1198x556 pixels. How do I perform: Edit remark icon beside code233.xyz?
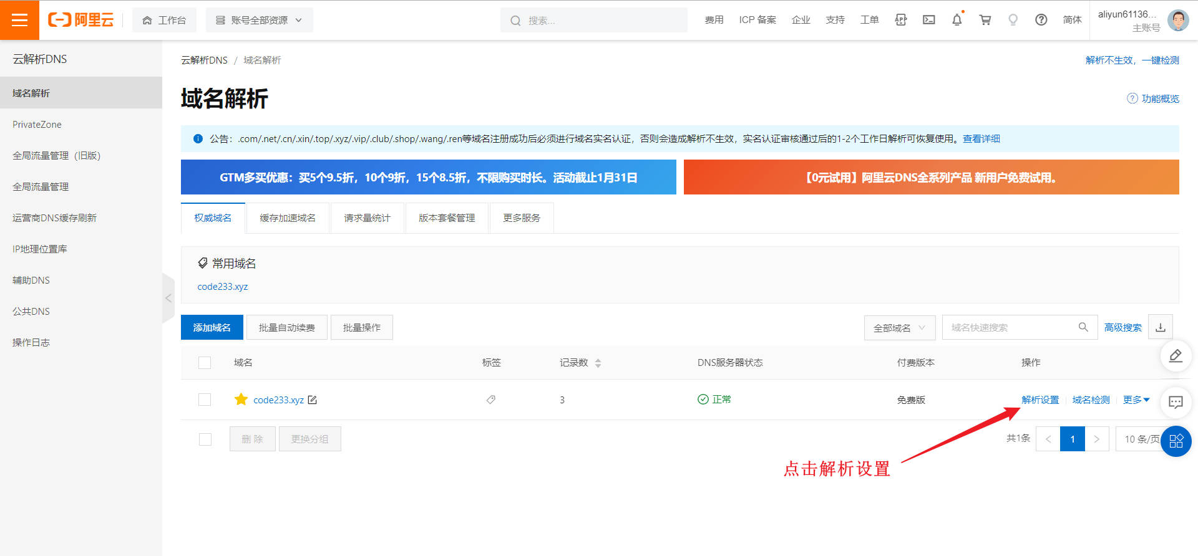coord(313,400)
